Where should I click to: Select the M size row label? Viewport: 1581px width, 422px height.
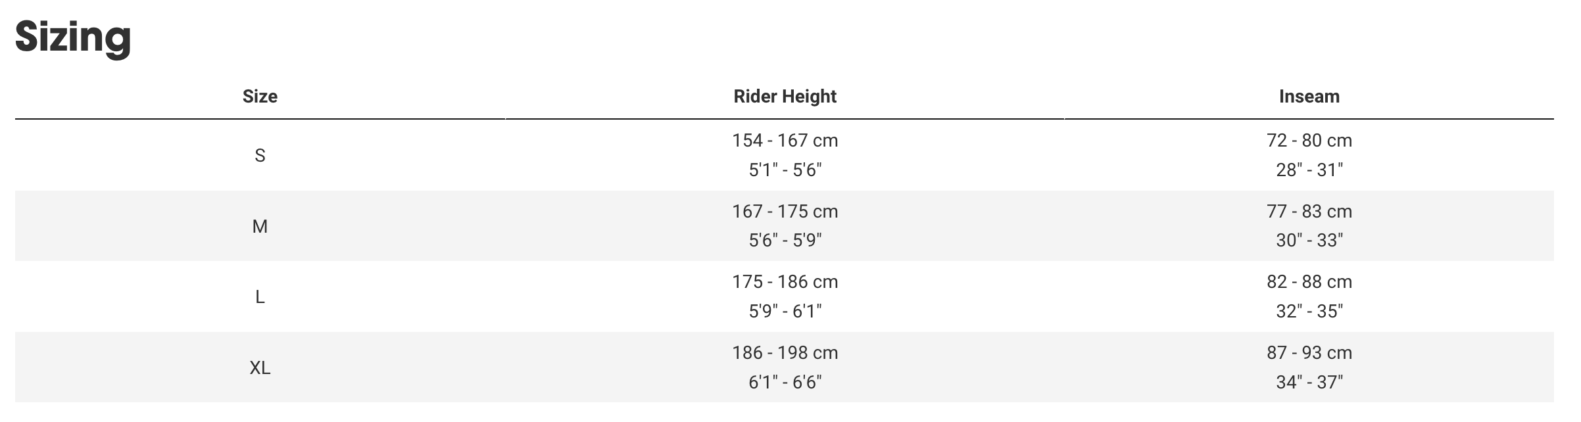[260, 227]
